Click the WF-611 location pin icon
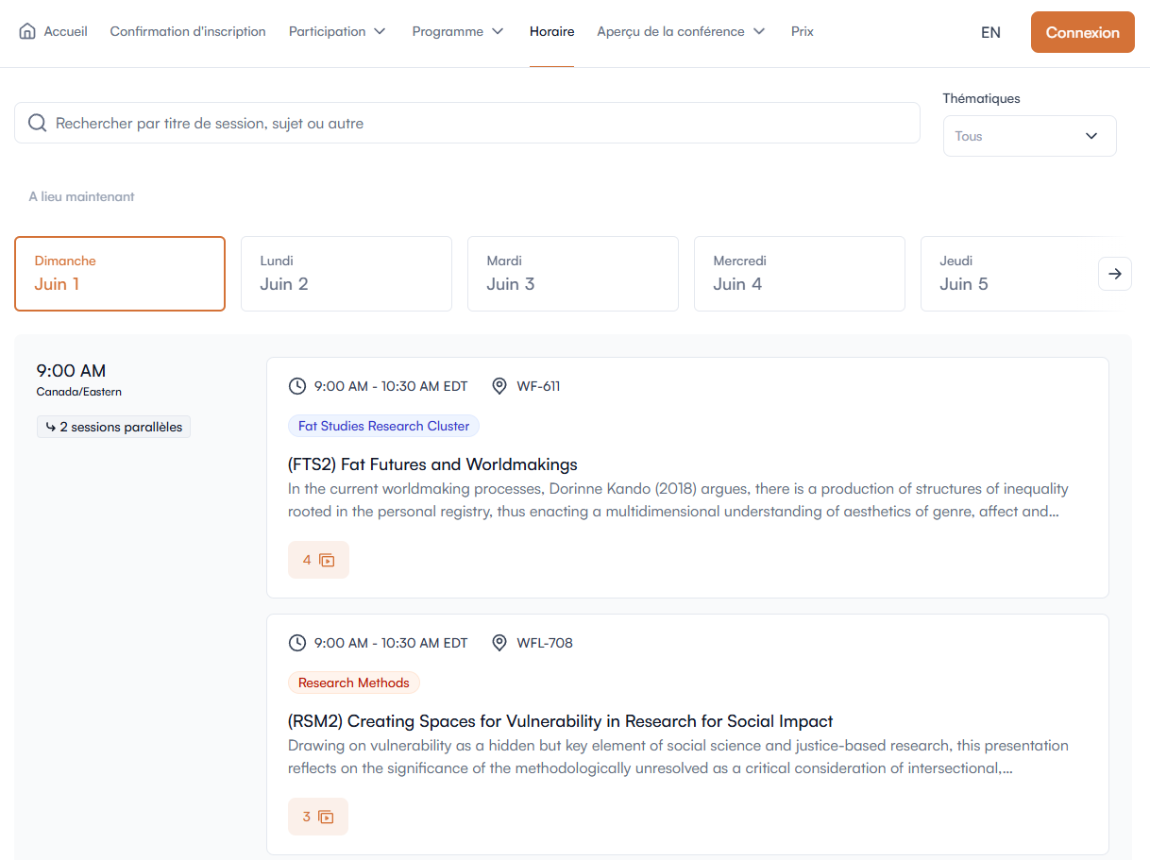The image size is (1150, 860). pos(499,386)
